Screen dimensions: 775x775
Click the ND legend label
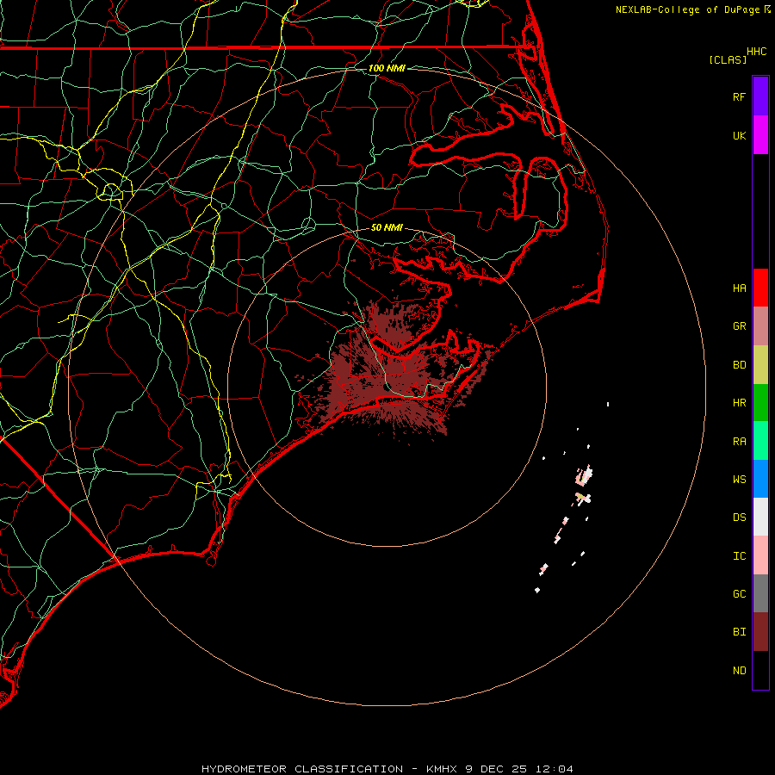(739, 671)
